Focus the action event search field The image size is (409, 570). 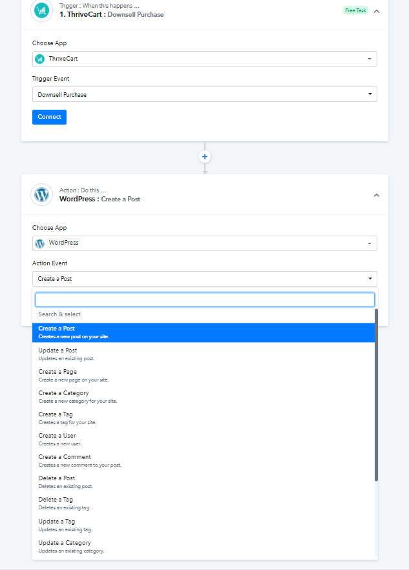205,300
